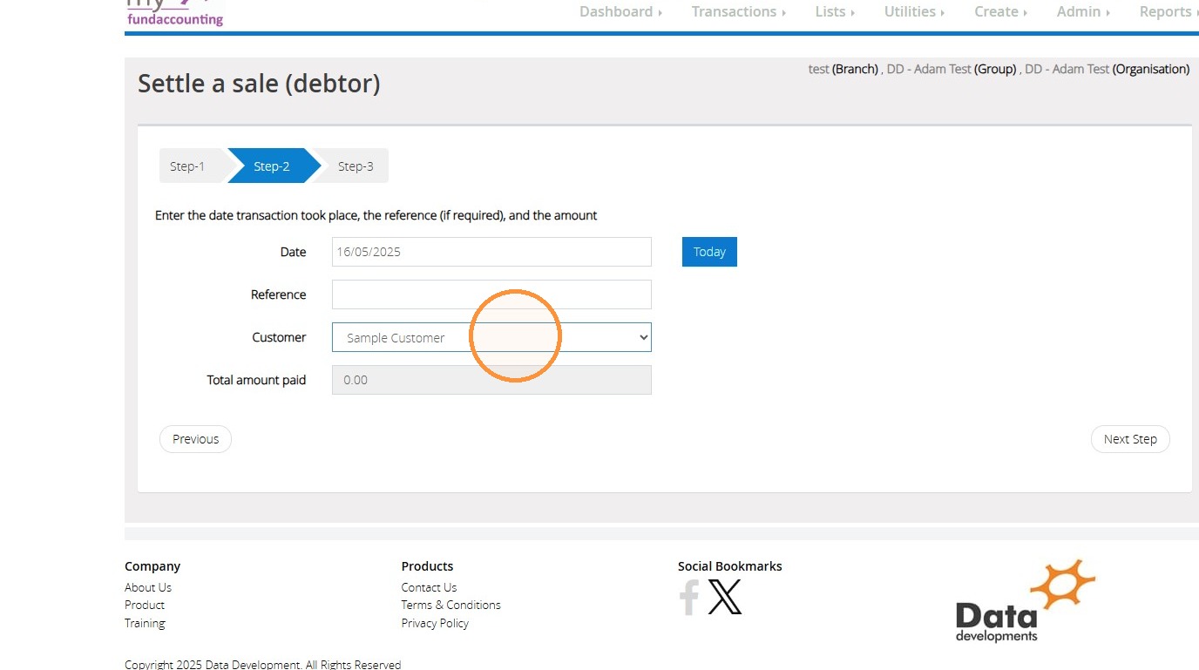The height and width of the screenshot is (670, 1199).
Task: Open the Lists menu
Action: (x=835, y=11)
